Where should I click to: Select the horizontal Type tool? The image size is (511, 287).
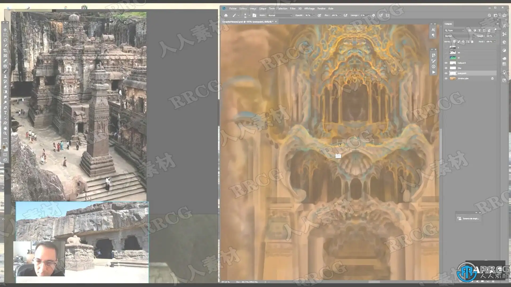[5, 113]
